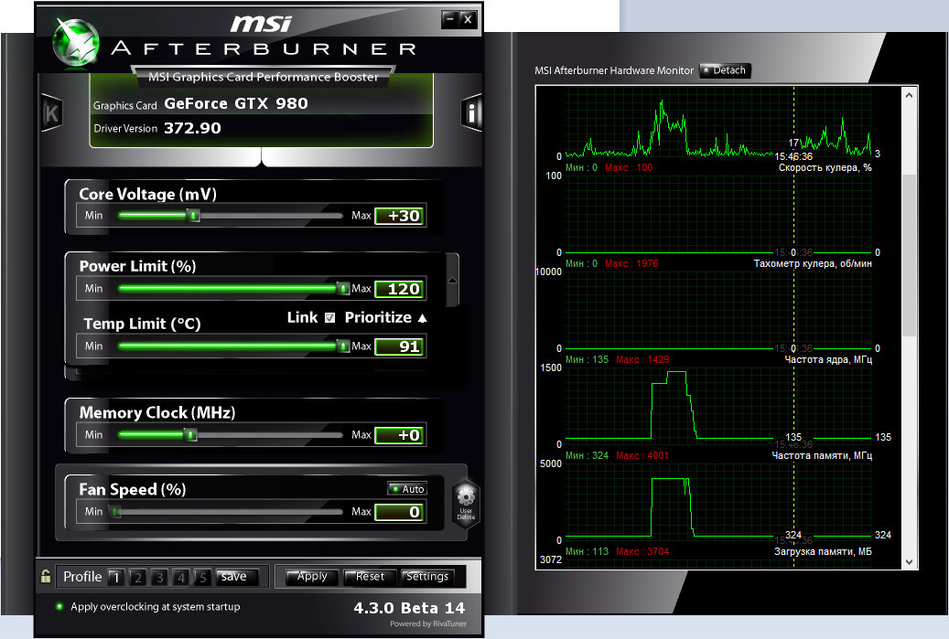The height and width of the screenshot is (639, 949).
Task: Toggle Link power and temp limits checkbox
Action: (x=329, y=317)
